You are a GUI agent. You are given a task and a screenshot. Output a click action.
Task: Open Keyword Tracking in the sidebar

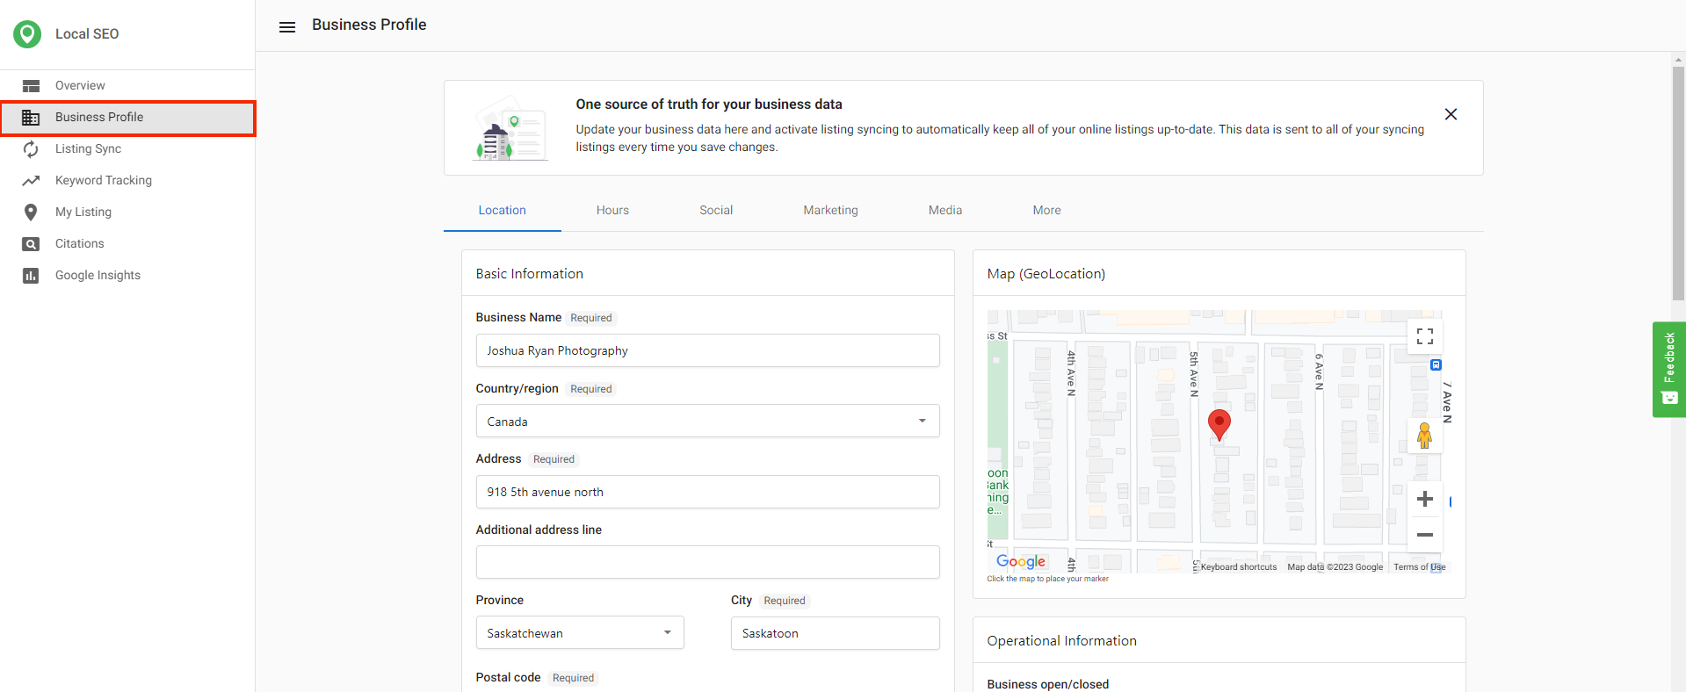pos(103,181)
